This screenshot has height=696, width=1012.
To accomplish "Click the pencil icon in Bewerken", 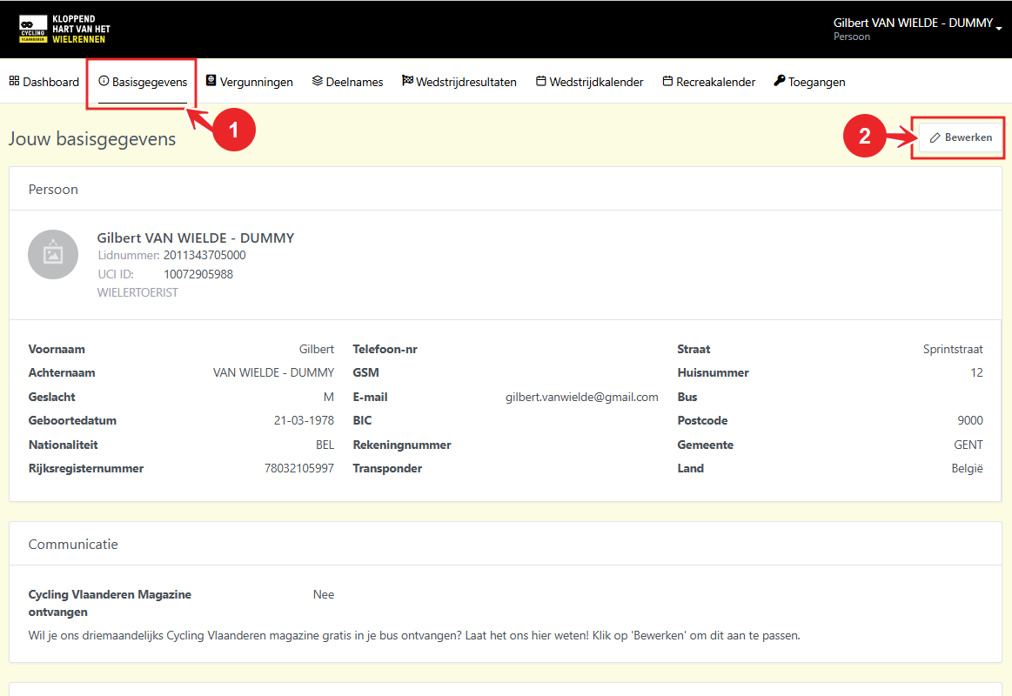I will (x=935, y=137).
